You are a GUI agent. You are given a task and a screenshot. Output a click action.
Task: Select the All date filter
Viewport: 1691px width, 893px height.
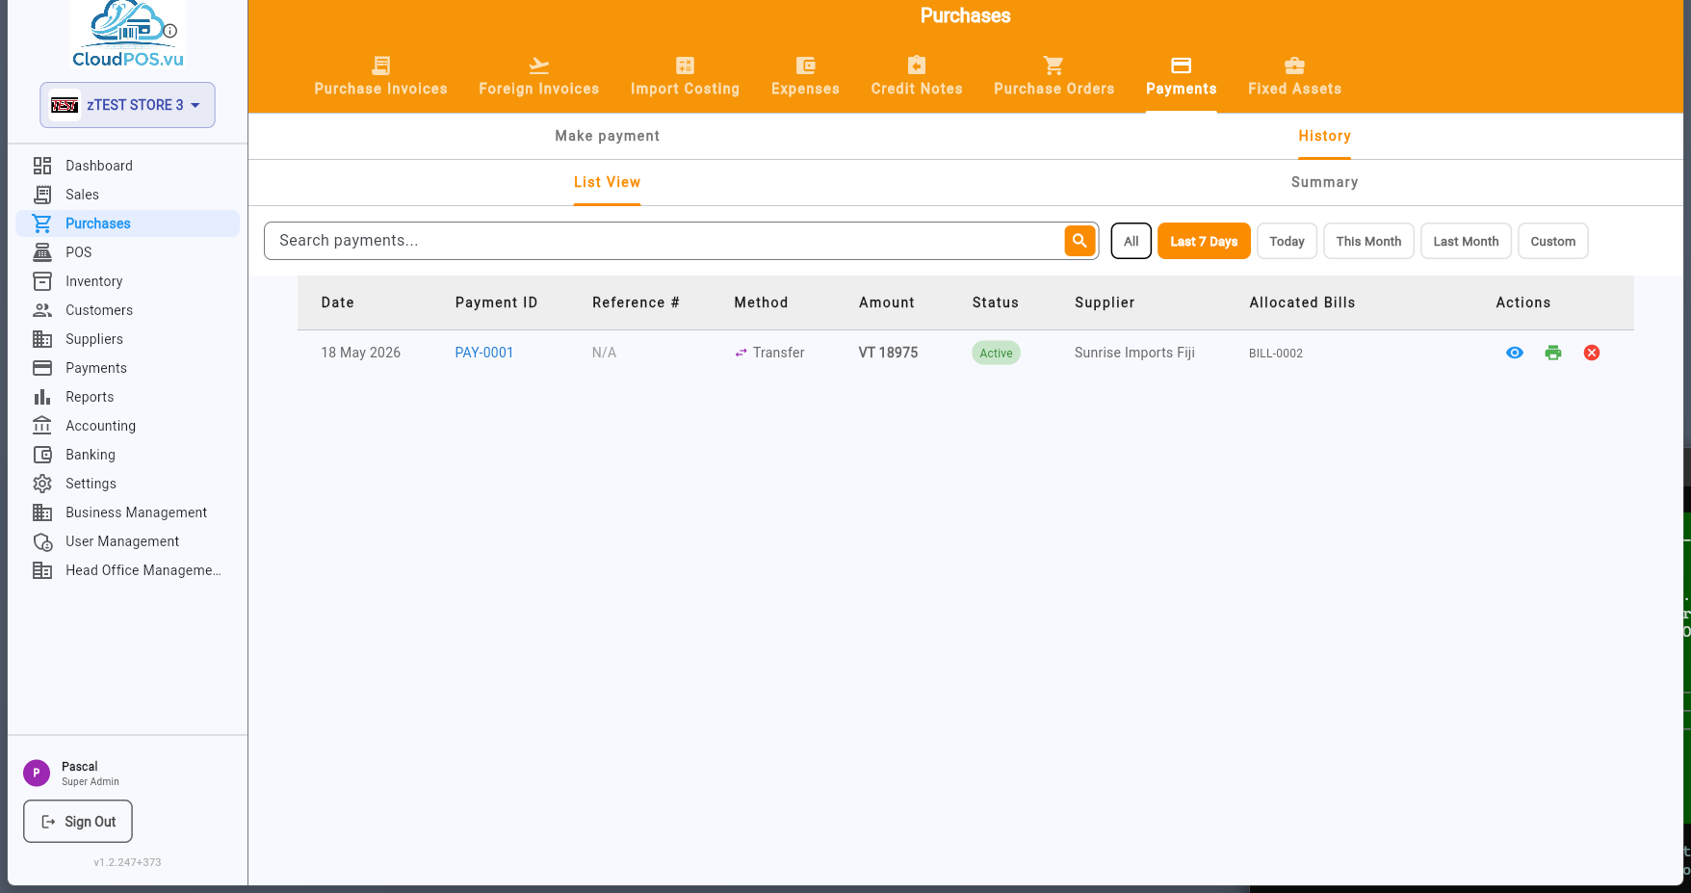[x=1131, y=241]
